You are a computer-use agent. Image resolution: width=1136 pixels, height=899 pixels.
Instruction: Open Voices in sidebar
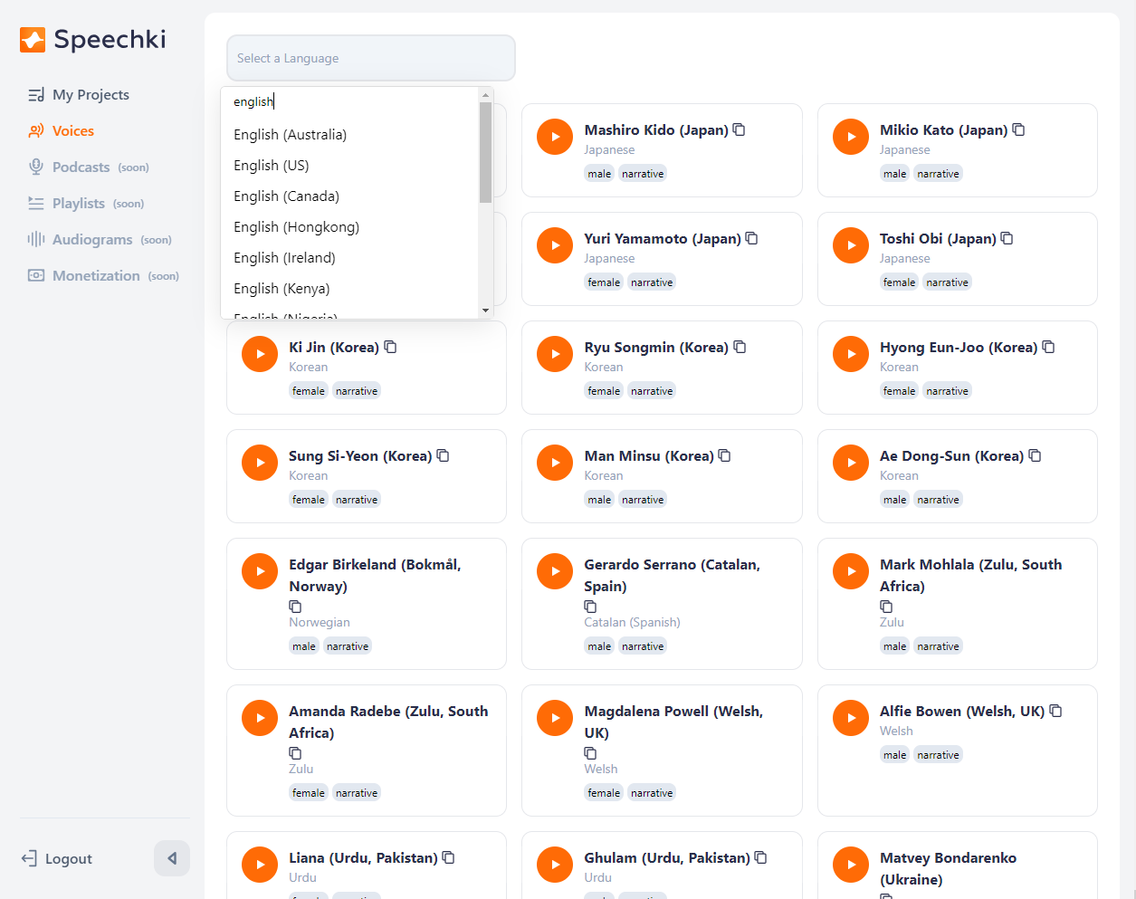tap(62, 130)
